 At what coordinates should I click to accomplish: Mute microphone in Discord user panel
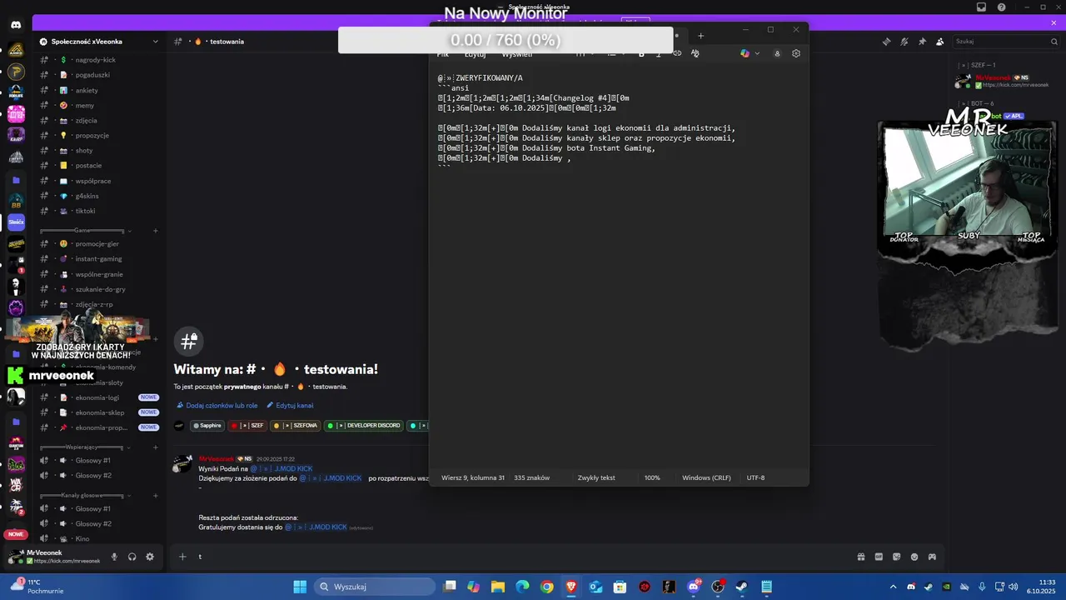point(114,557)
